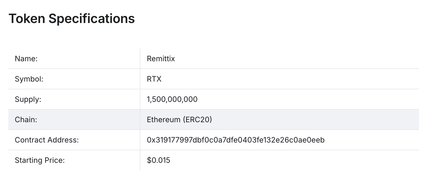Click the "Chain:" row label
This screenshot has width=438, height=177.
click(x=26, y=120)
